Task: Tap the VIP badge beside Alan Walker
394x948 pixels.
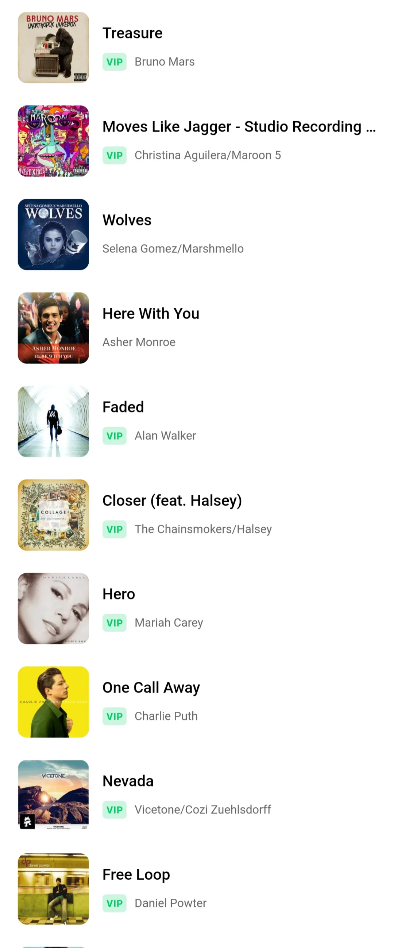Action: tap(114, 436)
